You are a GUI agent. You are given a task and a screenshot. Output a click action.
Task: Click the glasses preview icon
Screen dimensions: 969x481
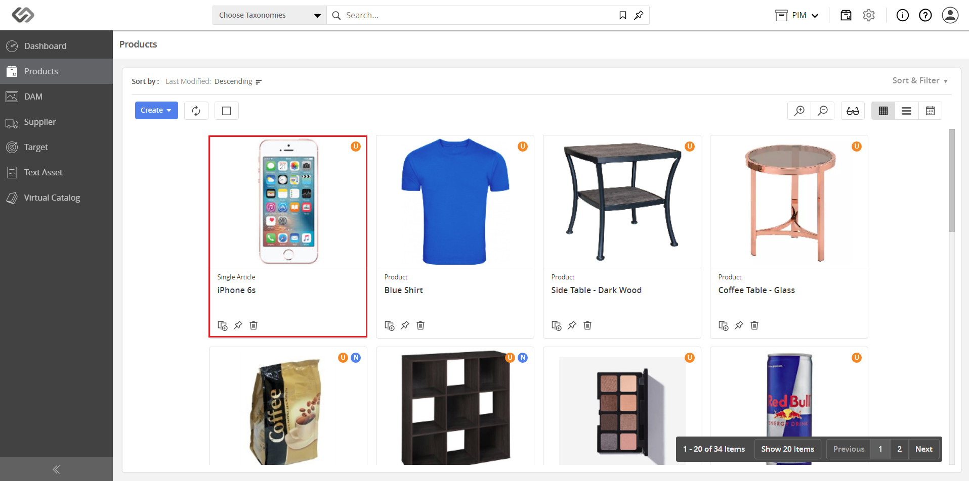click(x=853, y=111)
